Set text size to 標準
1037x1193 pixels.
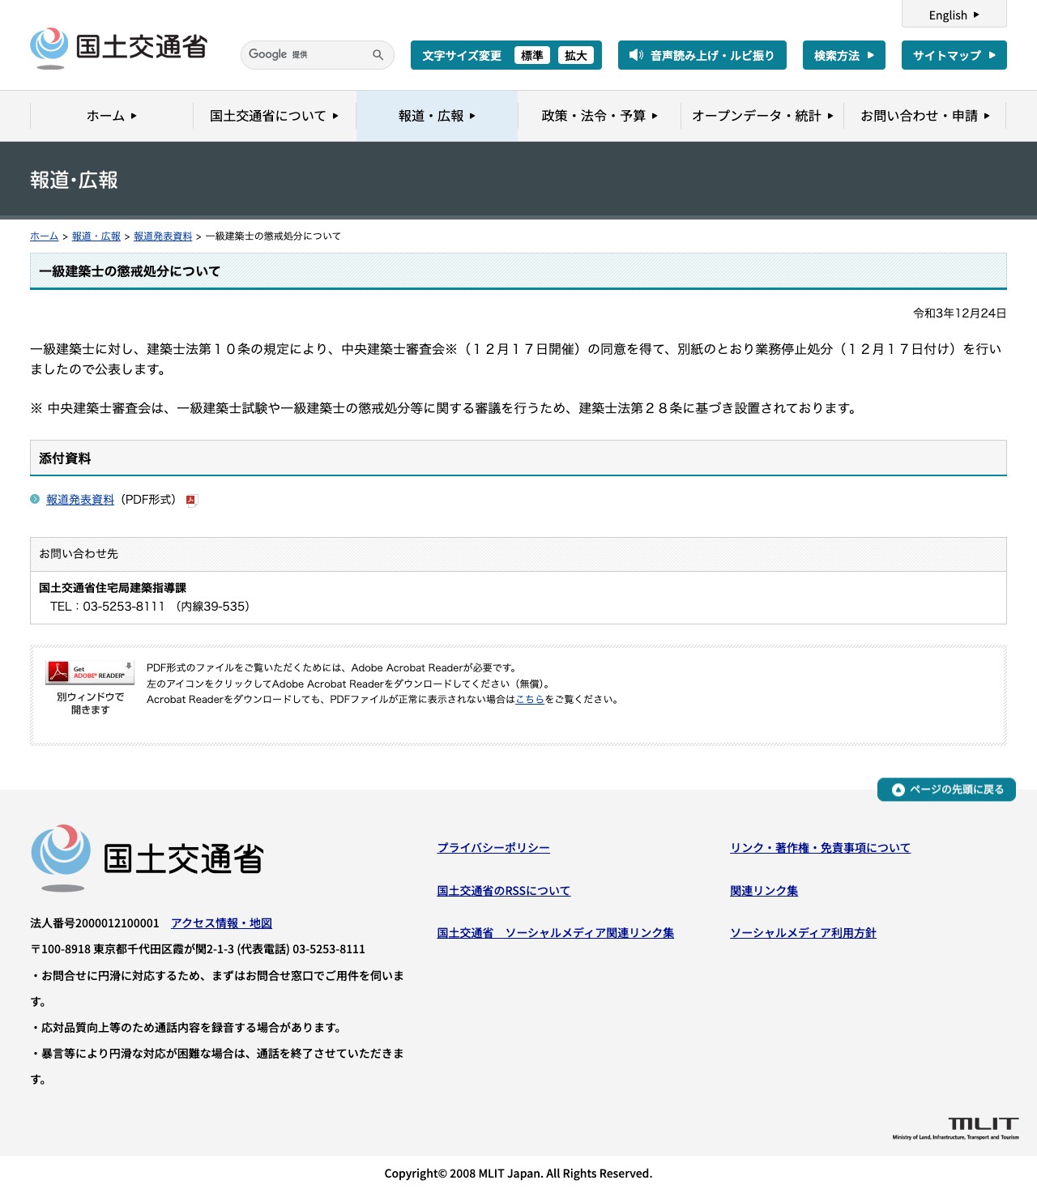pos(532,55)
